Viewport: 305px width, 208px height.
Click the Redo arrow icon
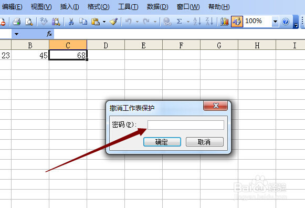pyautogui.click(x=146, y=22)
